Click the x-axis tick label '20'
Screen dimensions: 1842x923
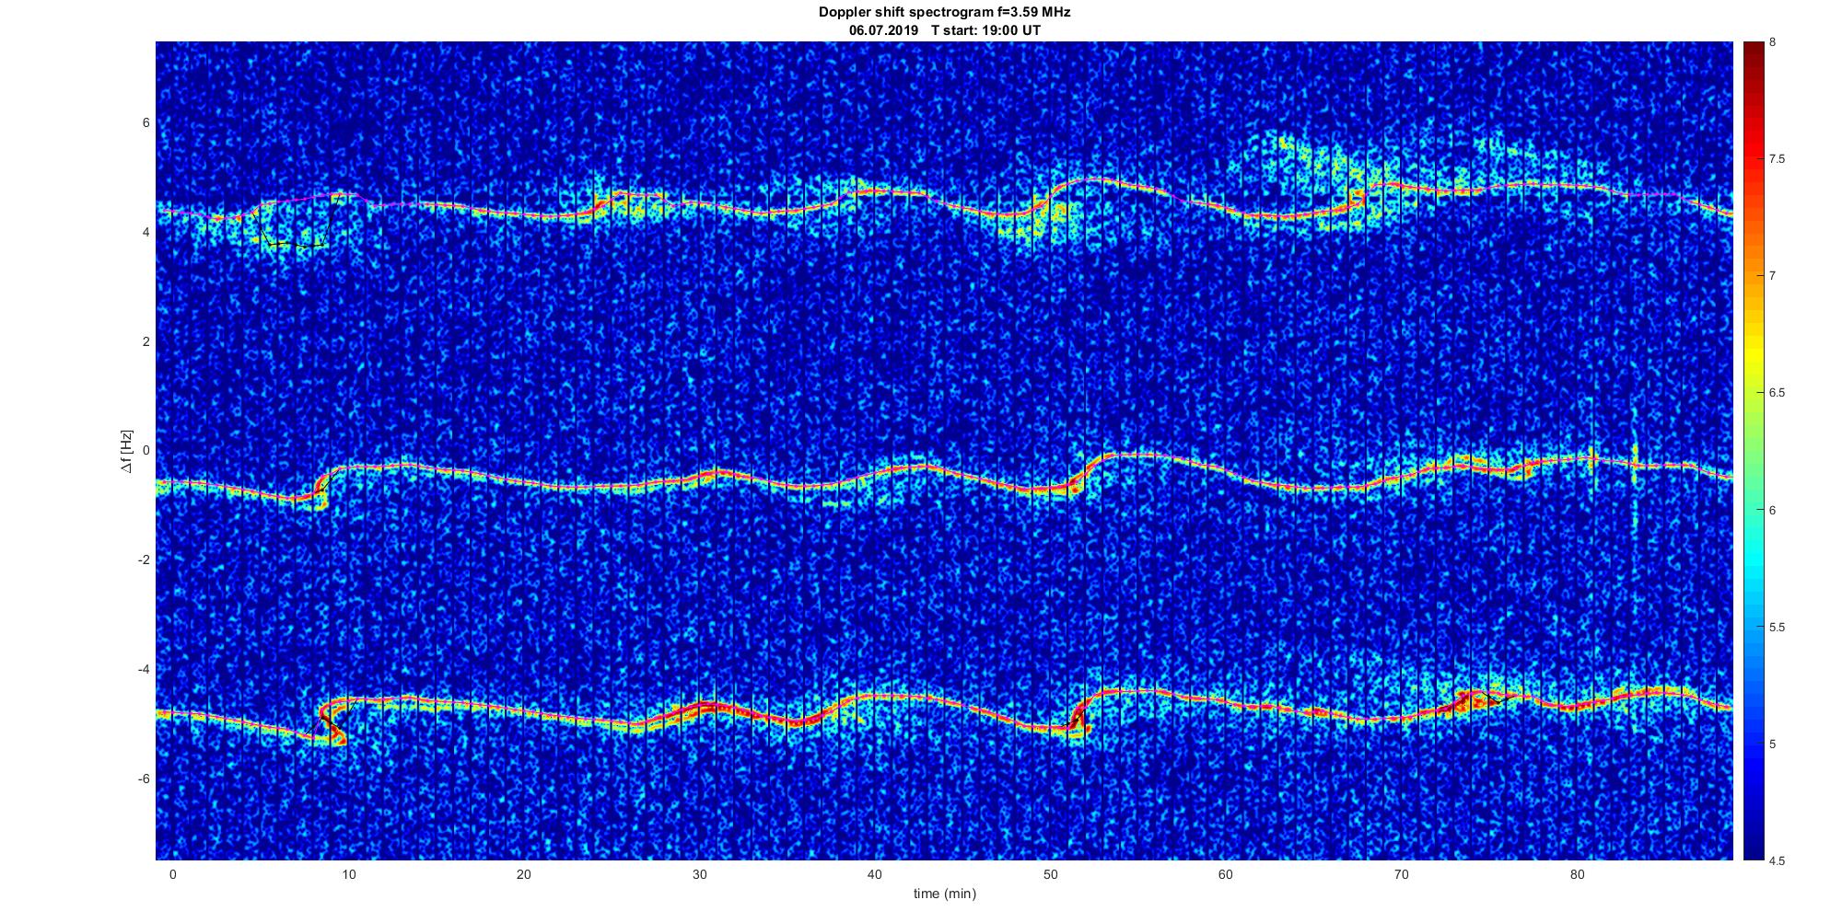523,874
